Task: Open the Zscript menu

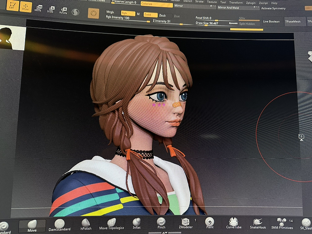Action: 263,3
